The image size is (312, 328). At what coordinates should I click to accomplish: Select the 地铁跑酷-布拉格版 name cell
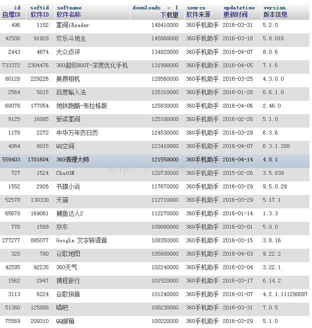click(x=81, y=106)
